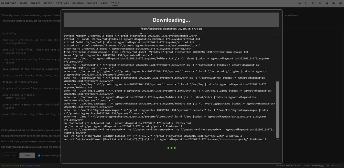Click the three green loading dots

pyautogui.click(x=172, y=148)
